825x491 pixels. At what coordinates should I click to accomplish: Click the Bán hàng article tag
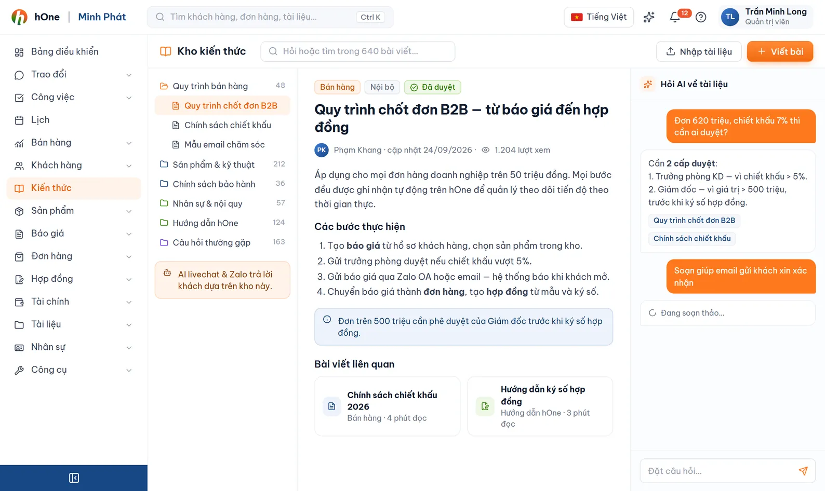click(x=337, y=87)
